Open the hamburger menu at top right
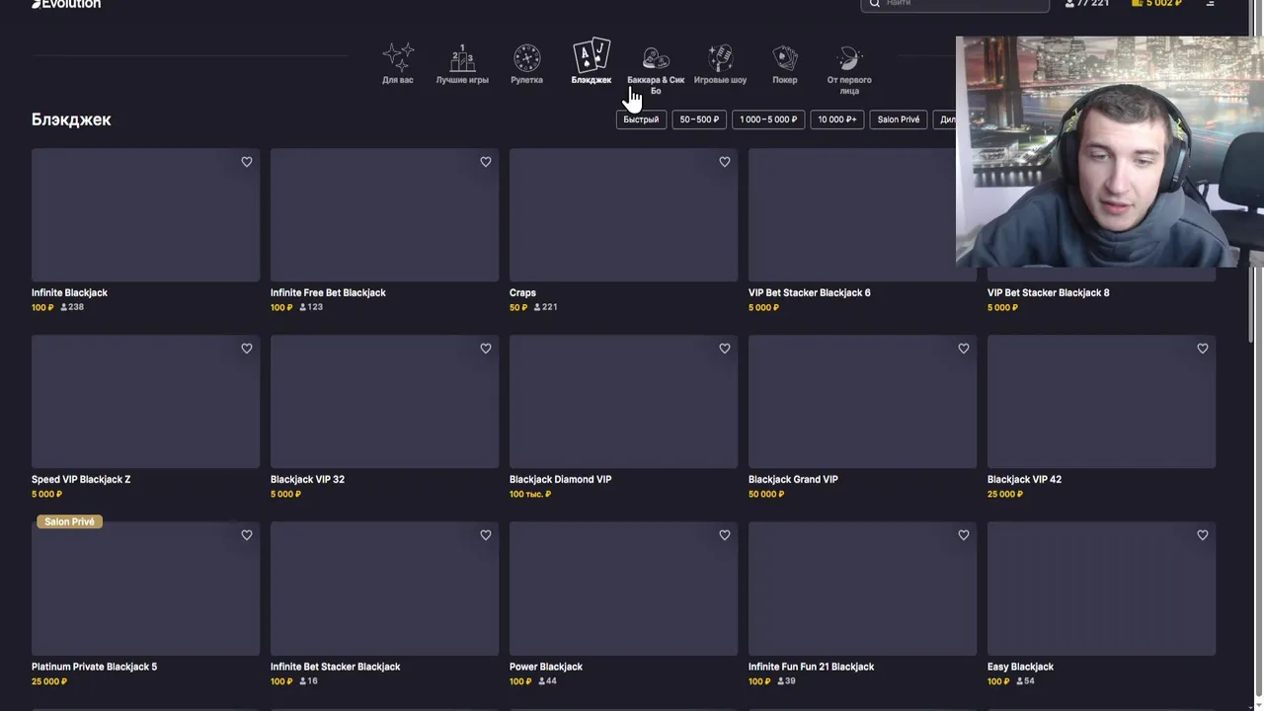1264x711 pixels. 1211,4
